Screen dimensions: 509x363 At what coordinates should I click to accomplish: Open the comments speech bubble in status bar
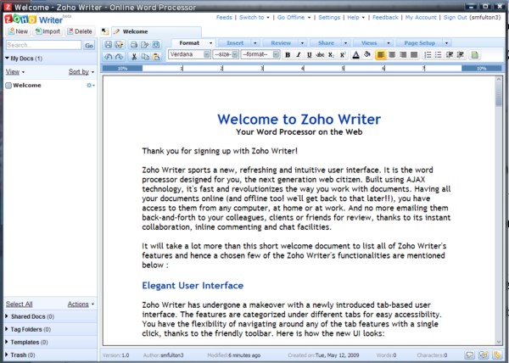pyautogui.click(x=469, y=355)
